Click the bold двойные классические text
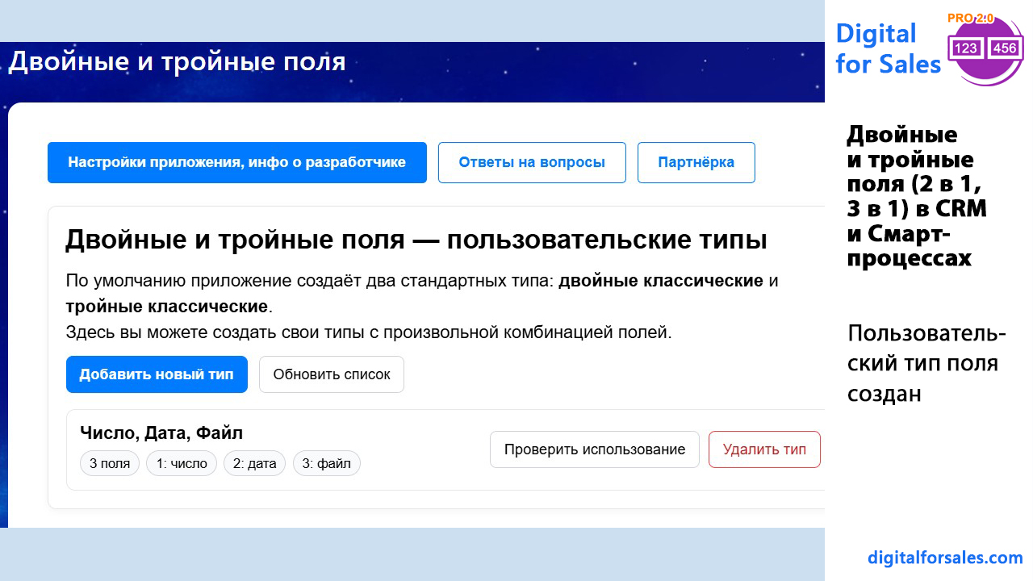Screen dimensions: 1033x581 (660, 281)
